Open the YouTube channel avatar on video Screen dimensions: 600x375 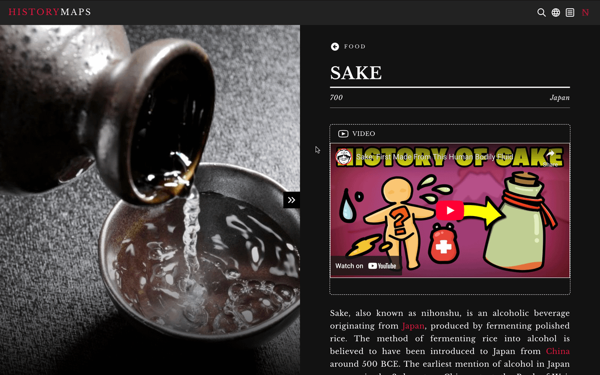pos(344,157)
